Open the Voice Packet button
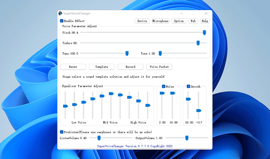 (159, 67)
